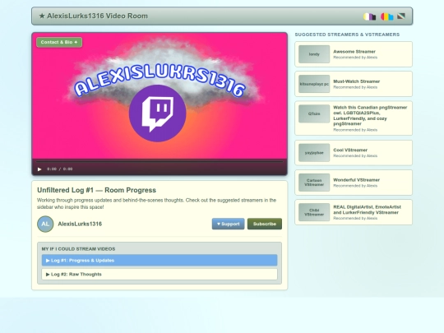This screenshot has width=444, height=333.
Task: Click the AlexisLurks1316 channel name
Action: click(80, 224)
